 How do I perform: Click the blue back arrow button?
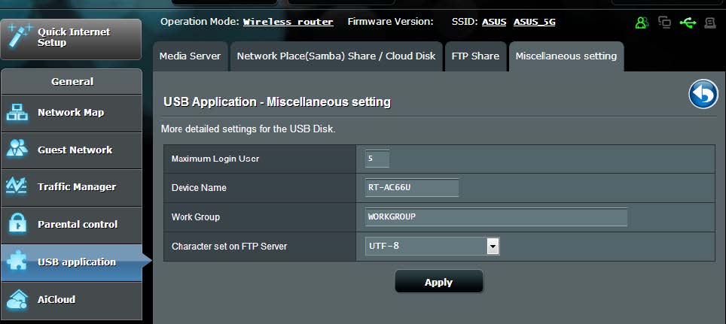[703, 94]
